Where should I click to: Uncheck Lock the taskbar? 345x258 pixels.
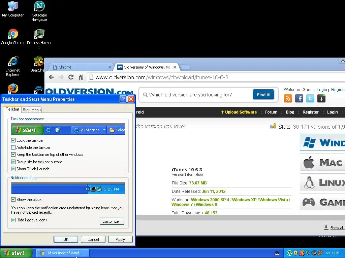pyautogui.click(x=13, y=140)
